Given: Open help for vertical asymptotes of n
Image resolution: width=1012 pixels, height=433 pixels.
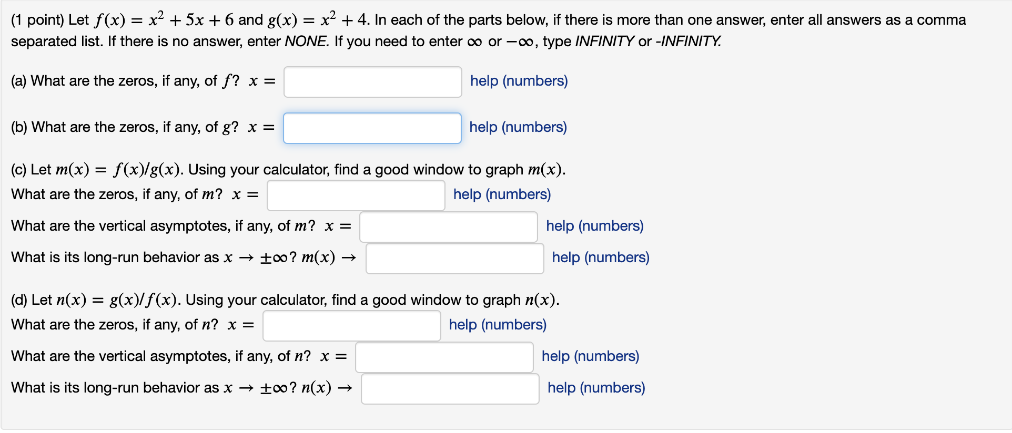Looking at the screenshot, I should coord(590,356).
